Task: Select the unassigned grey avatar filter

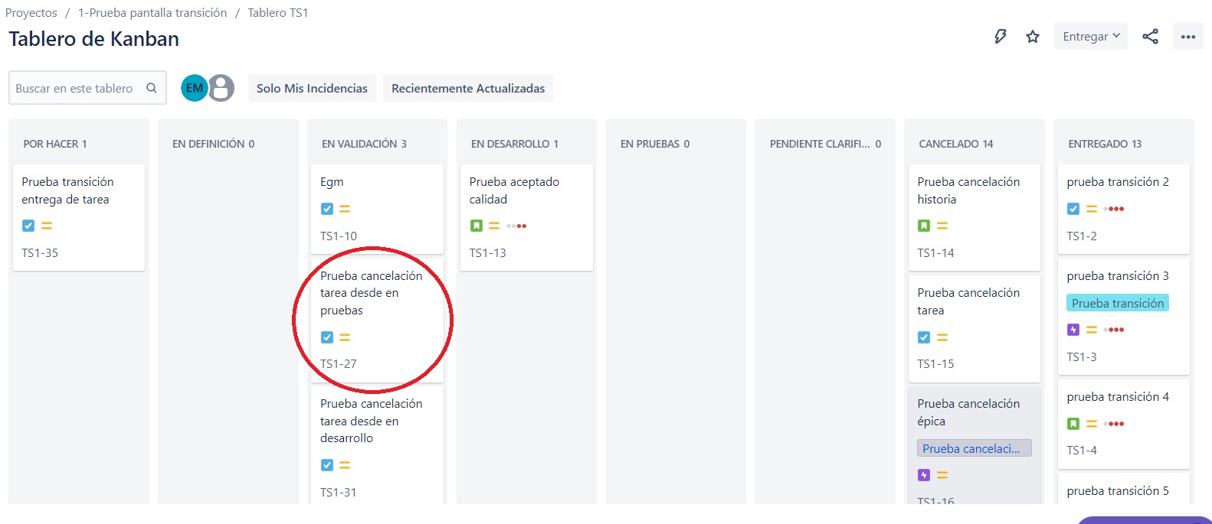Action: point(221,88)
